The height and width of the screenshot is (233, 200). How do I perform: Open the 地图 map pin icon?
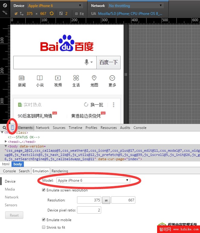(94, 78)
